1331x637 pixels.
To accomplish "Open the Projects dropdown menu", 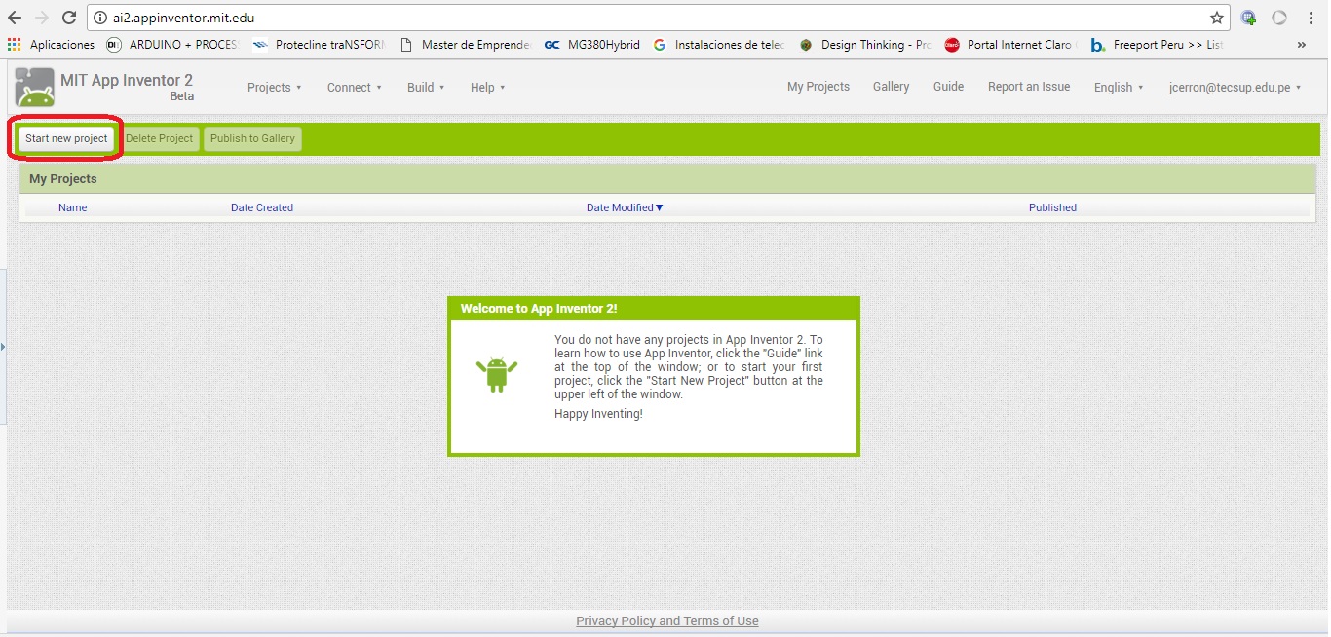I will click(x=274, y=88).
